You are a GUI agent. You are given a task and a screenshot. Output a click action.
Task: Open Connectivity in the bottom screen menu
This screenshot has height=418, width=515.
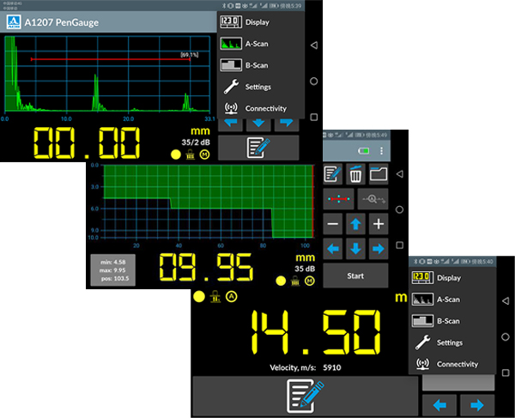click(x=452, y=364)
